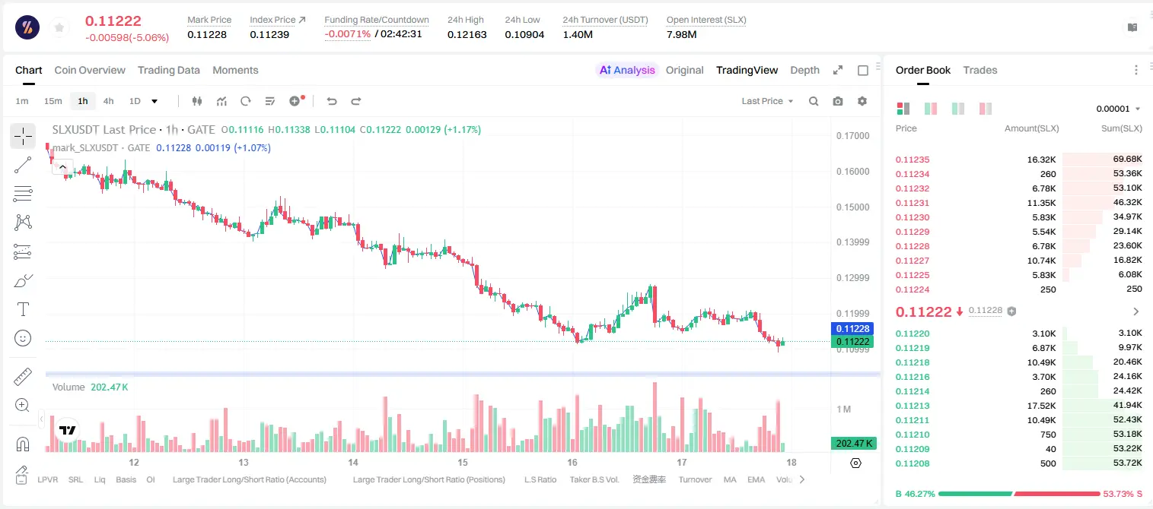Add SLX to favorites star
This screenshot has width=1153, height=509.
point(59,28)
